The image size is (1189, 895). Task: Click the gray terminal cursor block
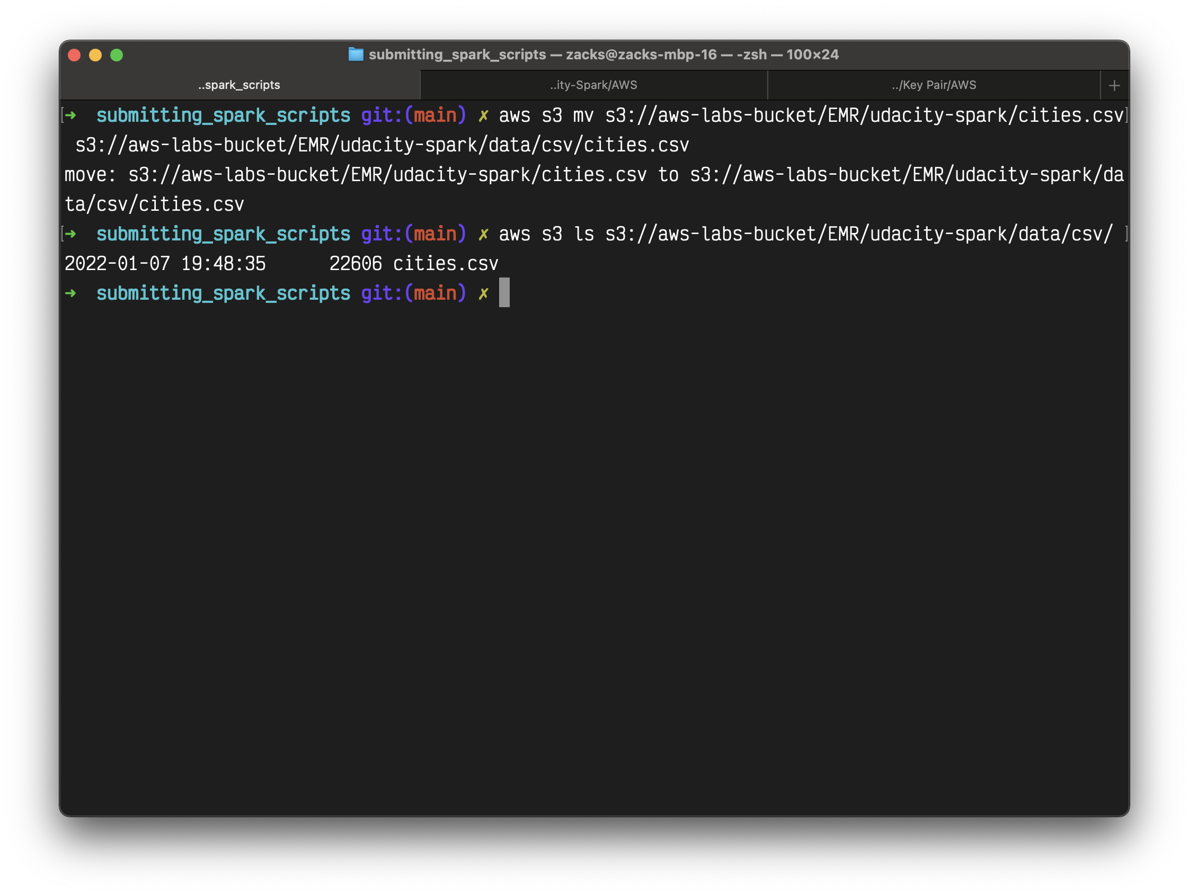pyautogui.click(x=504, y=293)
